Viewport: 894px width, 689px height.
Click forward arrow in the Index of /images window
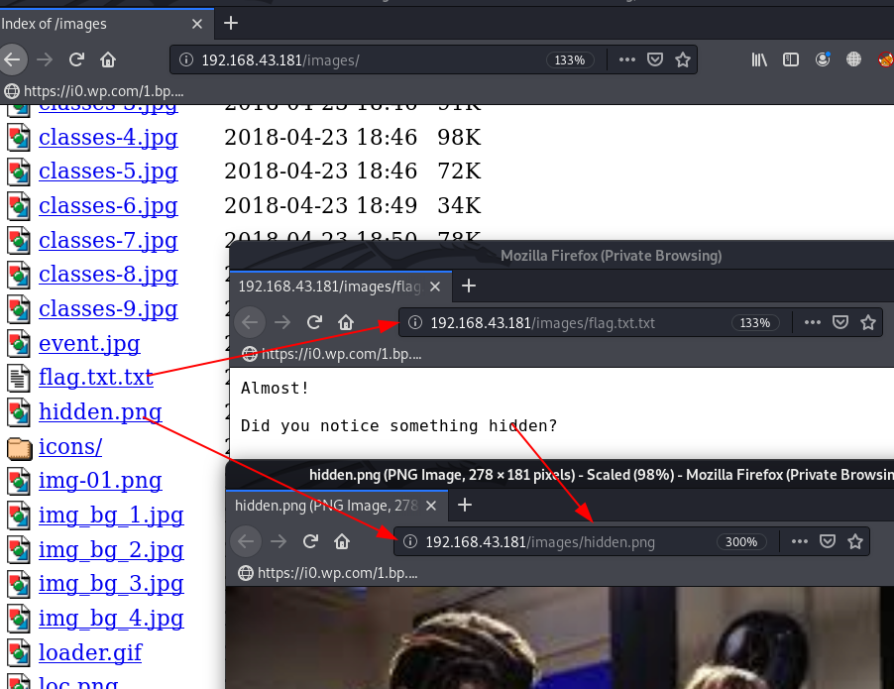click(x=45, y=59)
